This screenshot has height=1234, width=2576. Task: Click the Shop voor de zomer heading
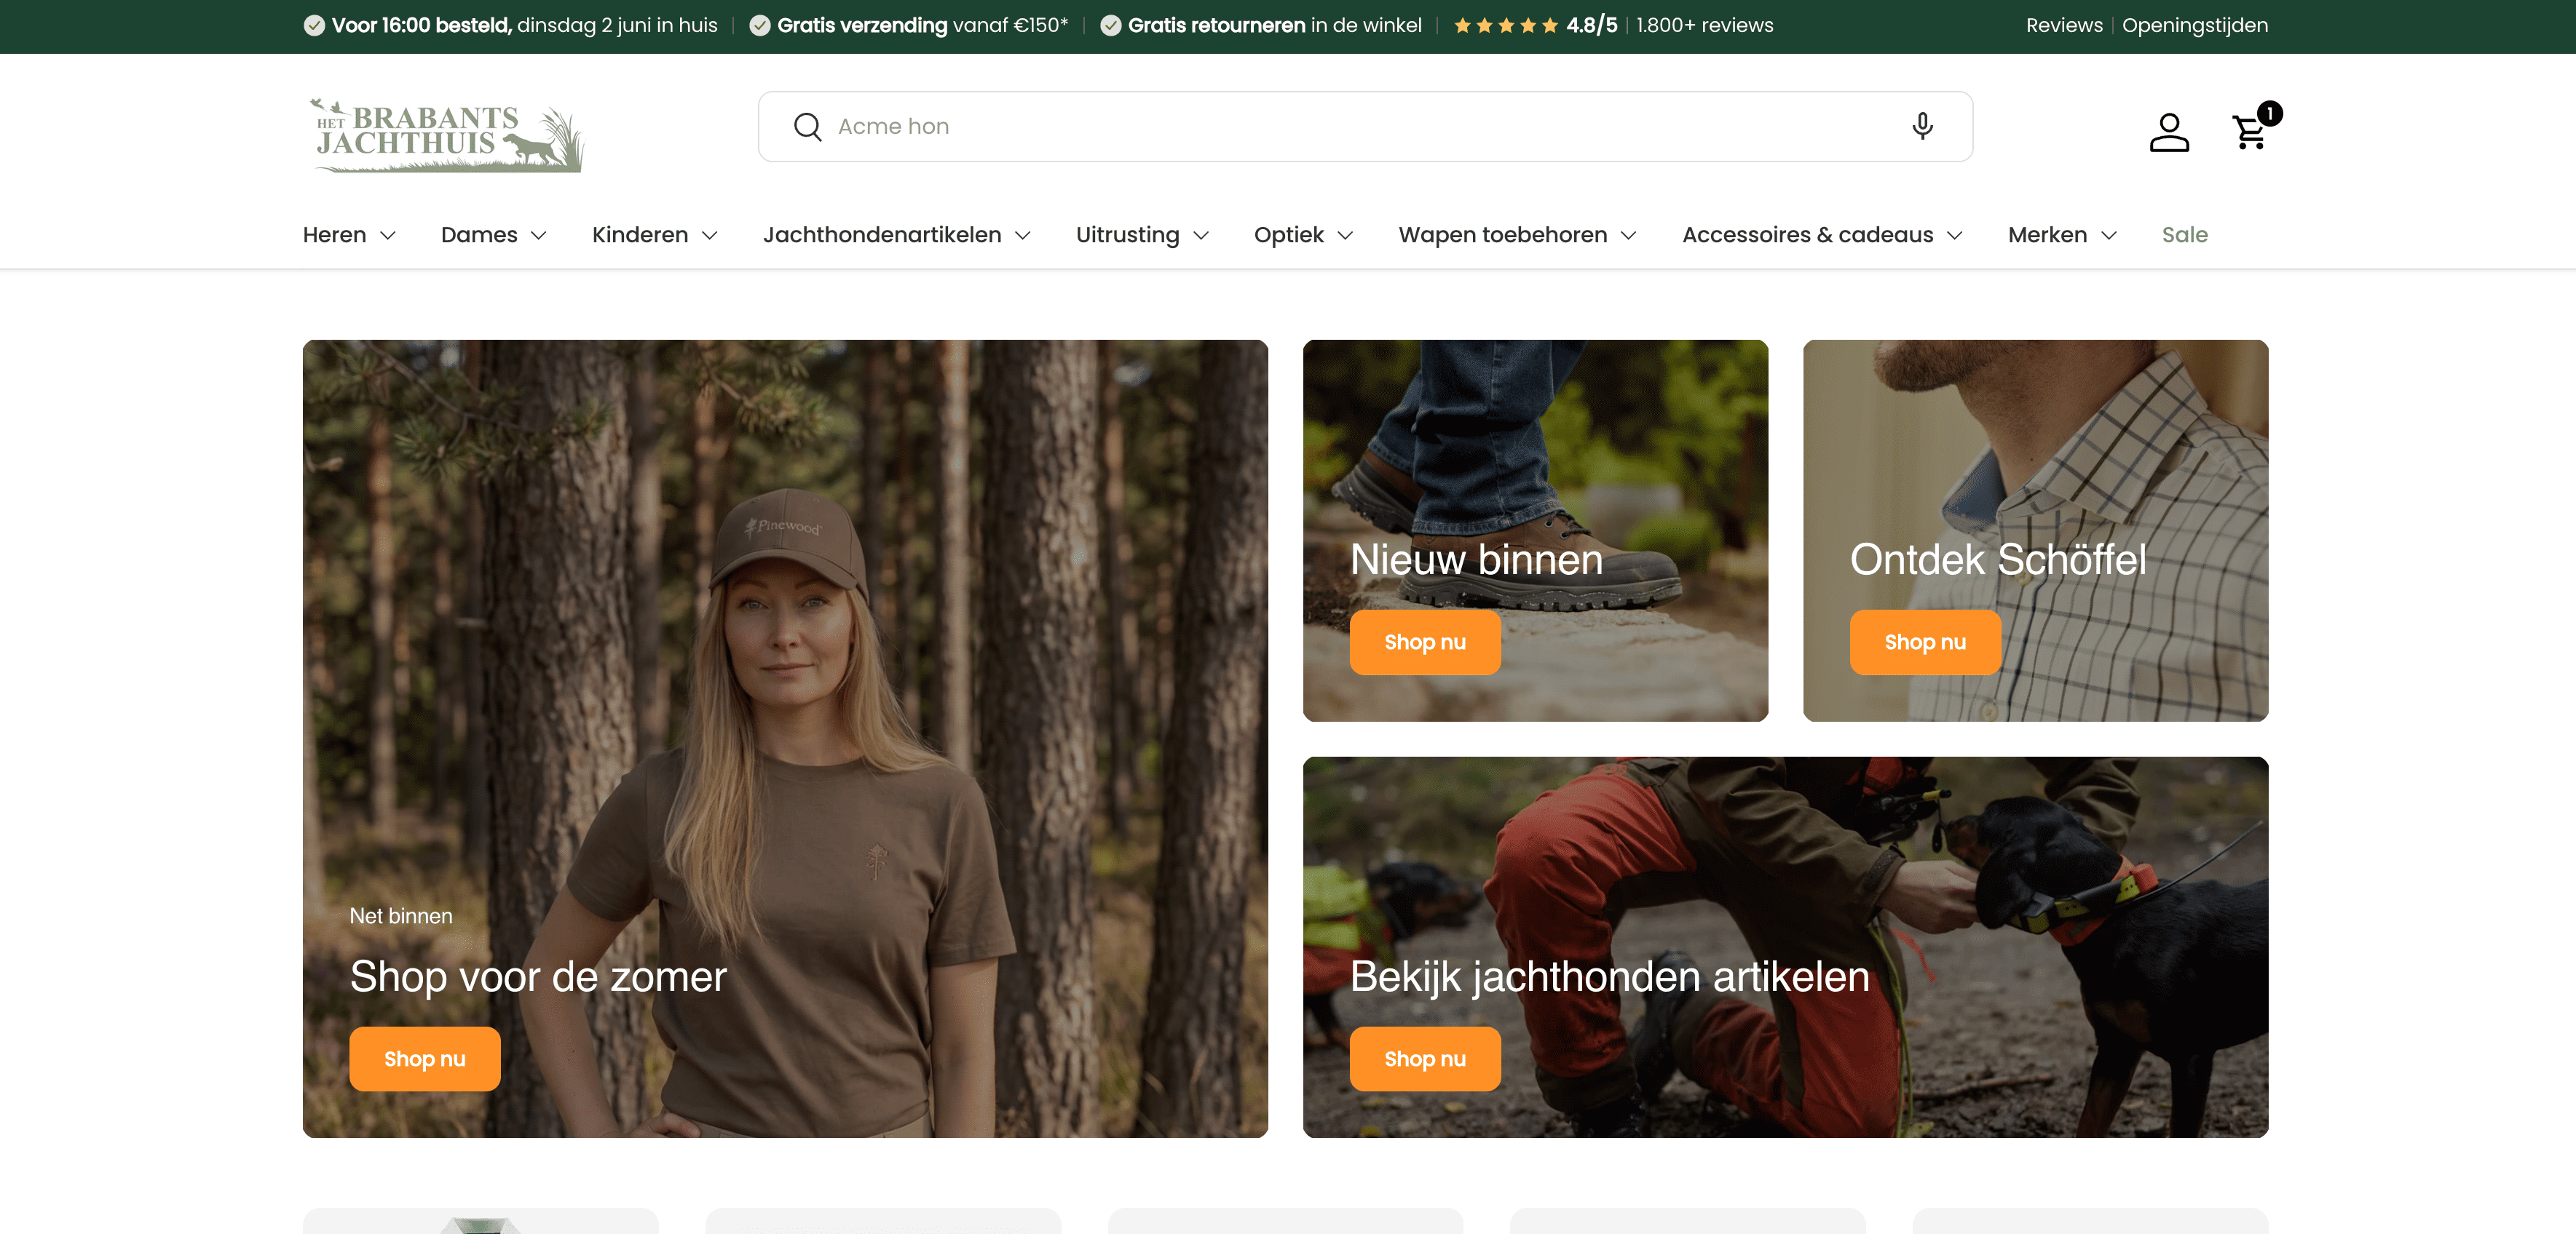tap(538, 976)
